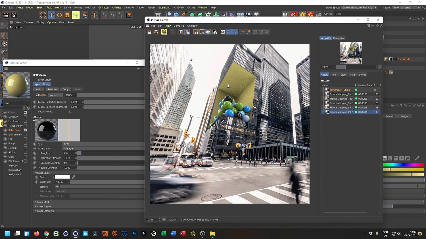Enable the Diffusion channel checkbox
The image size is (426, 239).
click(x=25, y=117)
